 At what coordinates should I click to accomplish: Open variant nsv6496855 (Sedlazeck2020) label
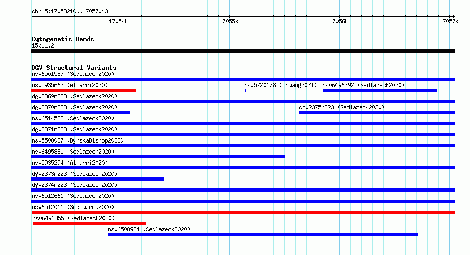point(73,218)
